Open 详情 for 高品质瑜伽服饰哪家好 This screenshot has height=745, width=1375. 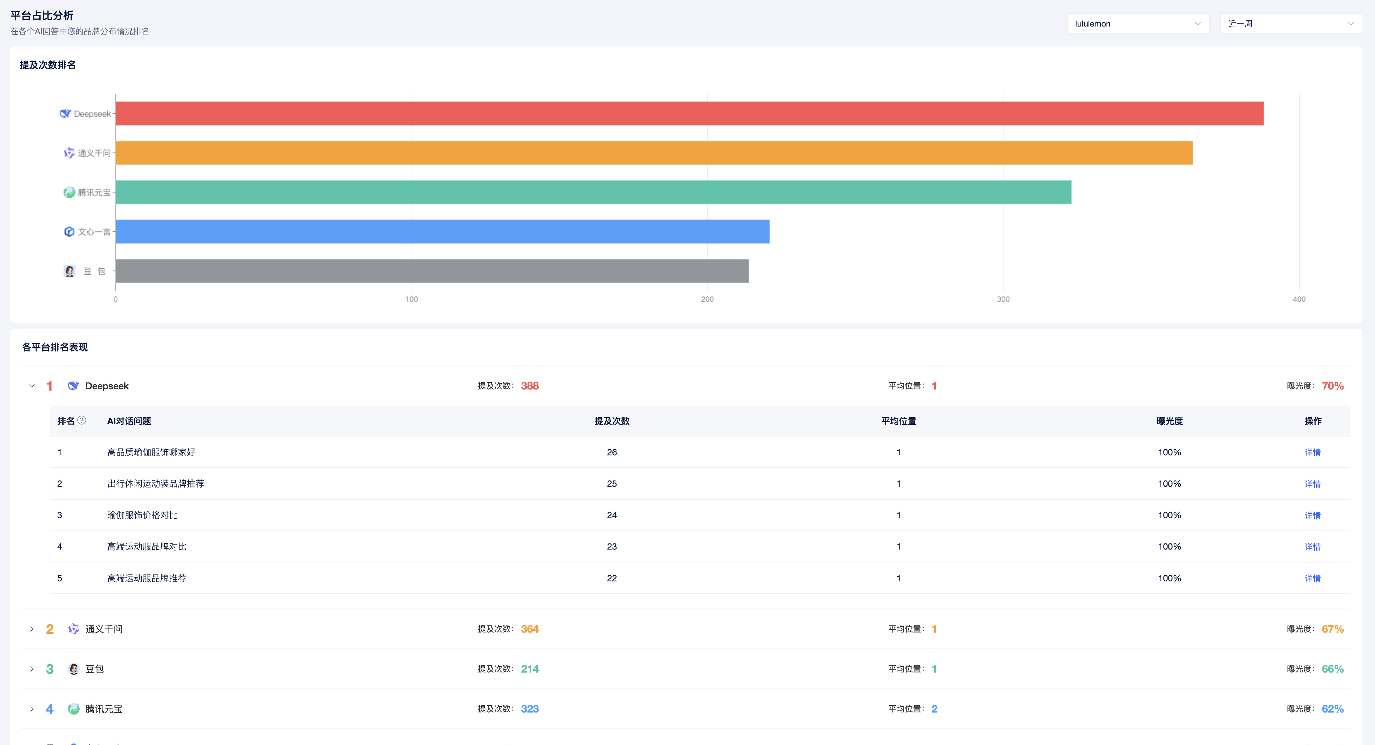(1312, 452)
